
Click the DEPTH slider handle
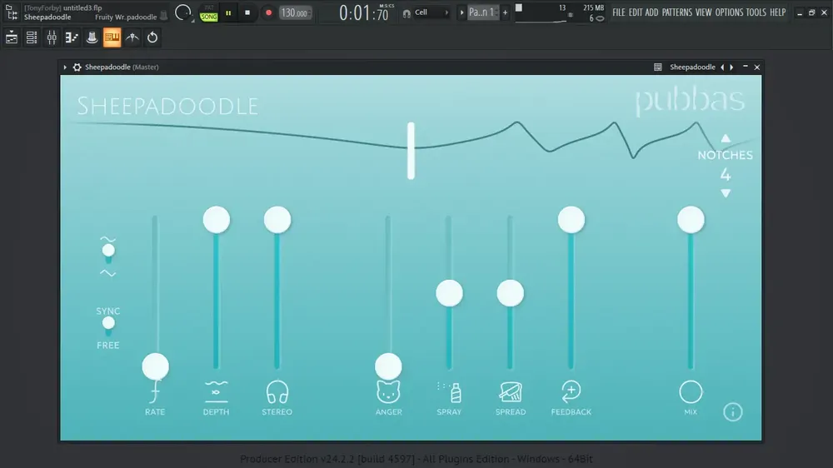pos(217,220)
